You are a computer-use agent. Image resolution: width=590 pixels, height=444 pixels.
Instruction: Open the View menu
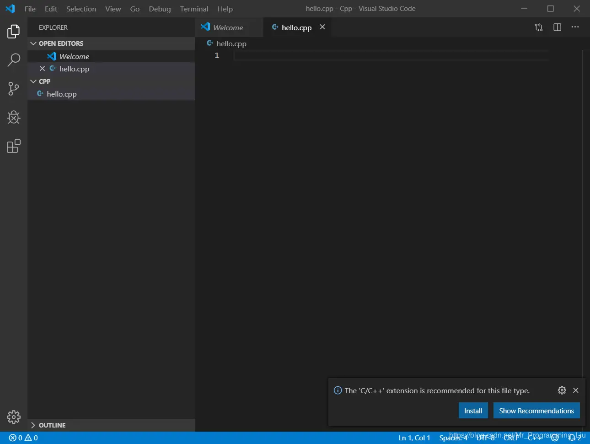[x=113, y=9]
